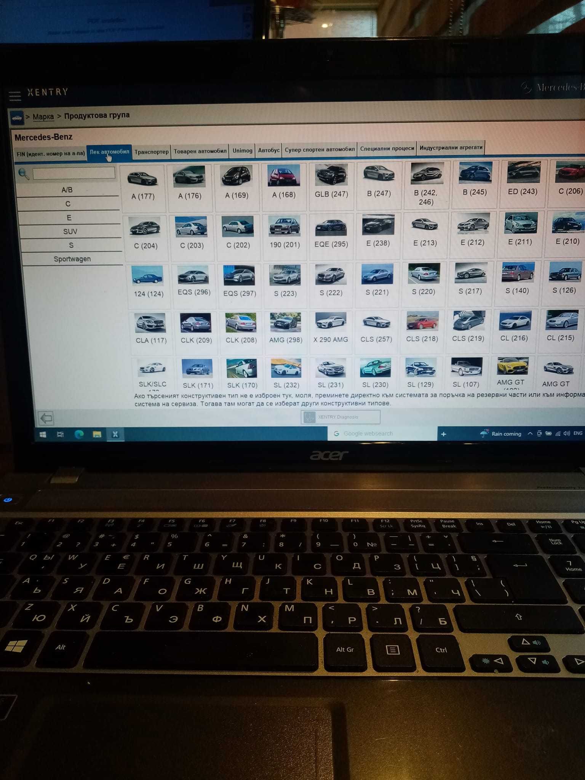Viewport: 585px width, 780px height.
Task: Select the Unimog tab
Action: (x=242, y=150)
